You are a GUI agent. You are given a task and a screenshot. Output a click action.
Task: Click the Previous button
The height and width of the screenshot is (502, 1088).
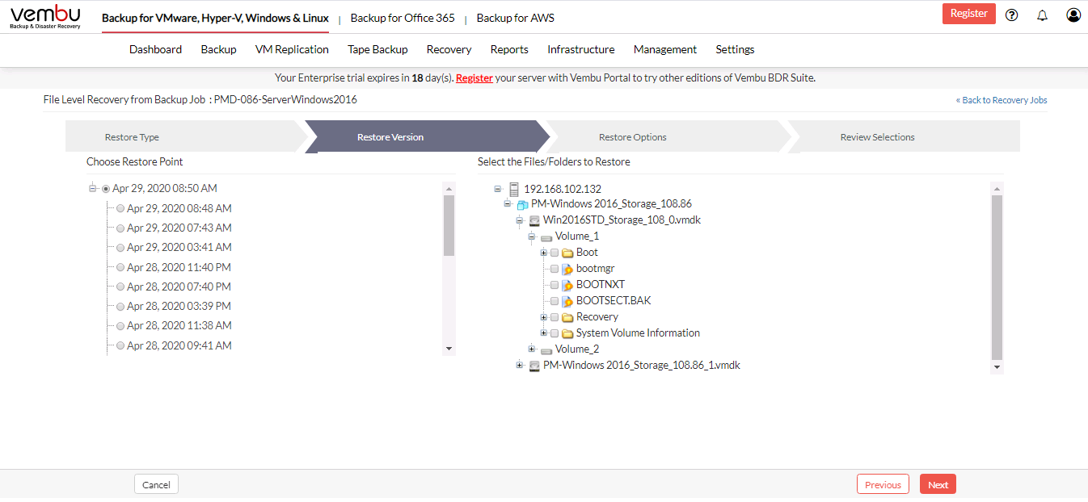[x=883, y=484]
